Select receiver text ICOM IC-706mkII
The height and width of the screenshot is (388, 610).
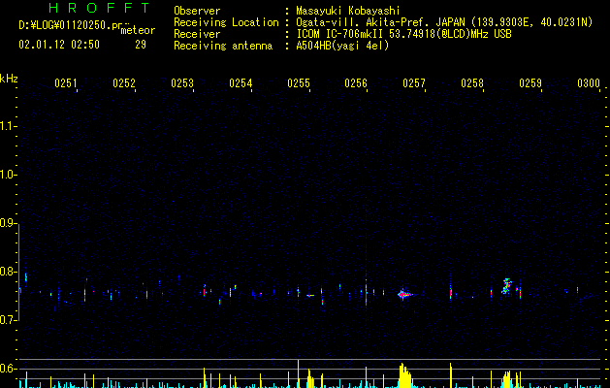click(339, 34)
